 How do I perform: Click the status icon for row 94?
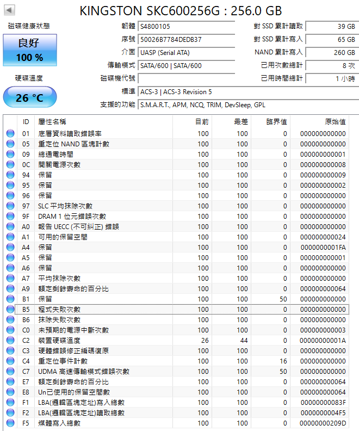tap(10, 175)
